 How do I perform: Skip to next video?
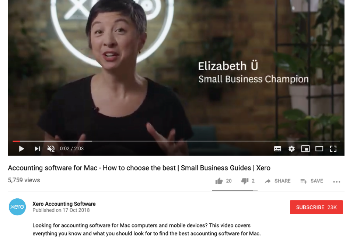pos(37,149)
